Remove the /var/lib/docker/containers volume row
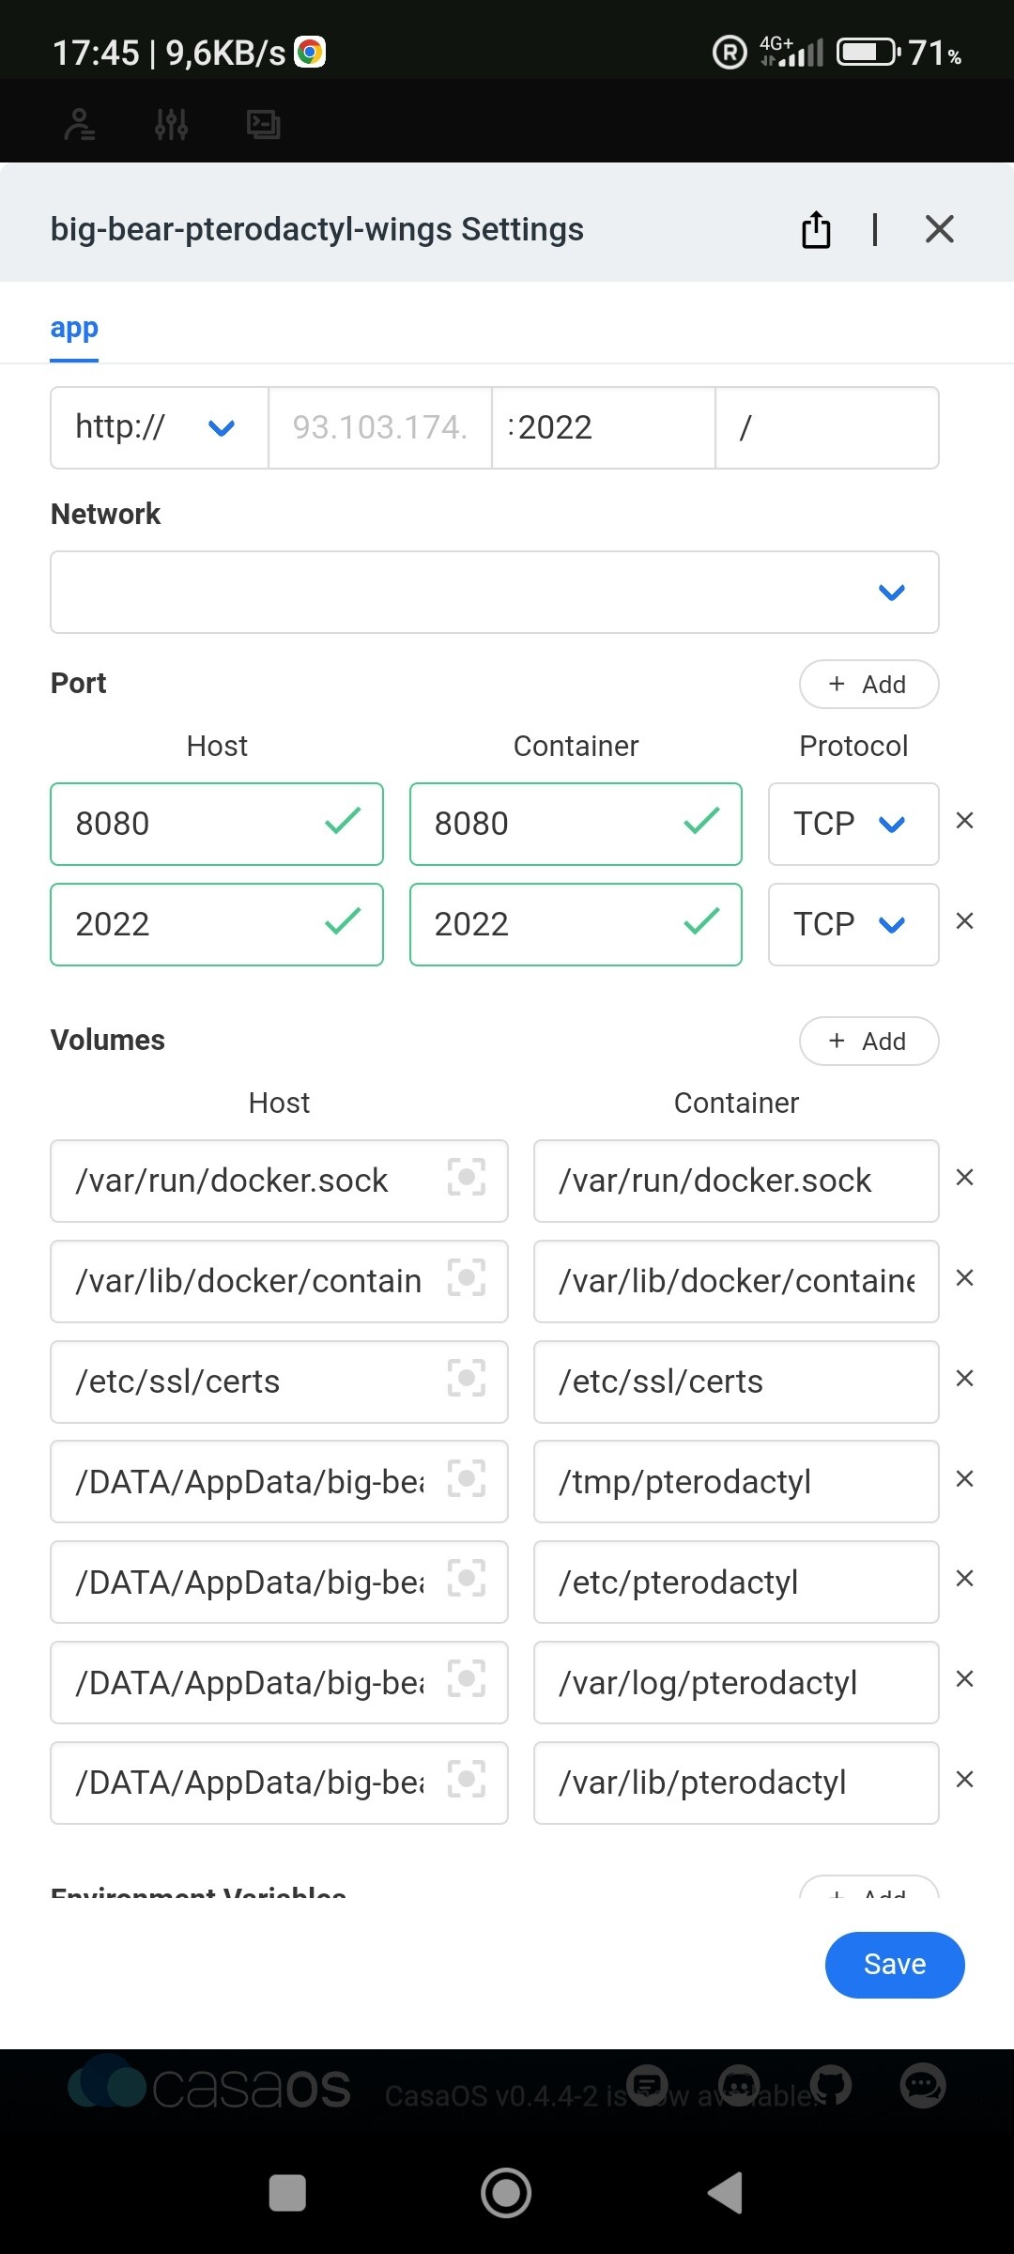This screenshot has height=2254, width=1014. [964, 1278]
